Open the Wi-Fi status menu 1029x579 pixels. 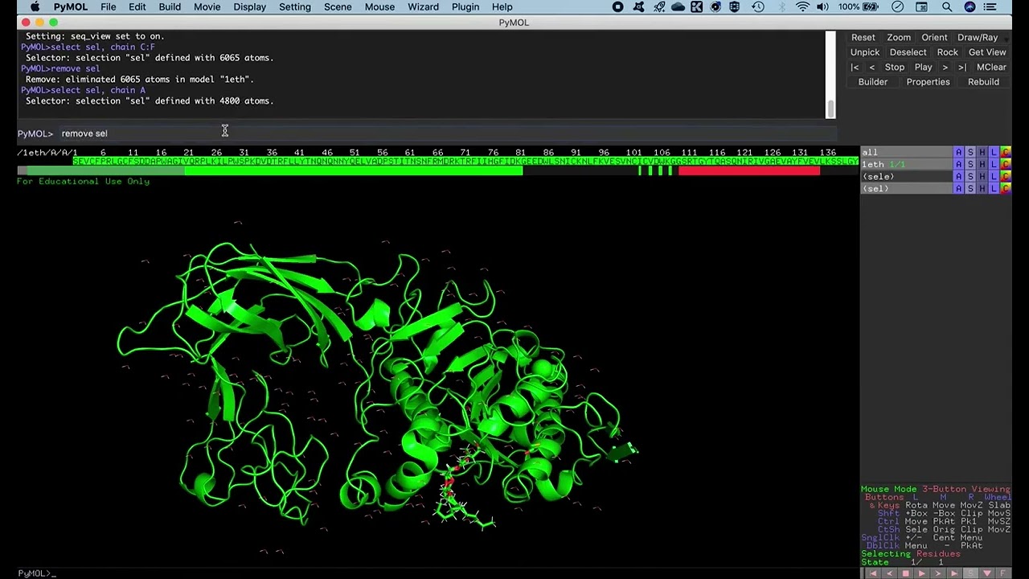[802, 7]
